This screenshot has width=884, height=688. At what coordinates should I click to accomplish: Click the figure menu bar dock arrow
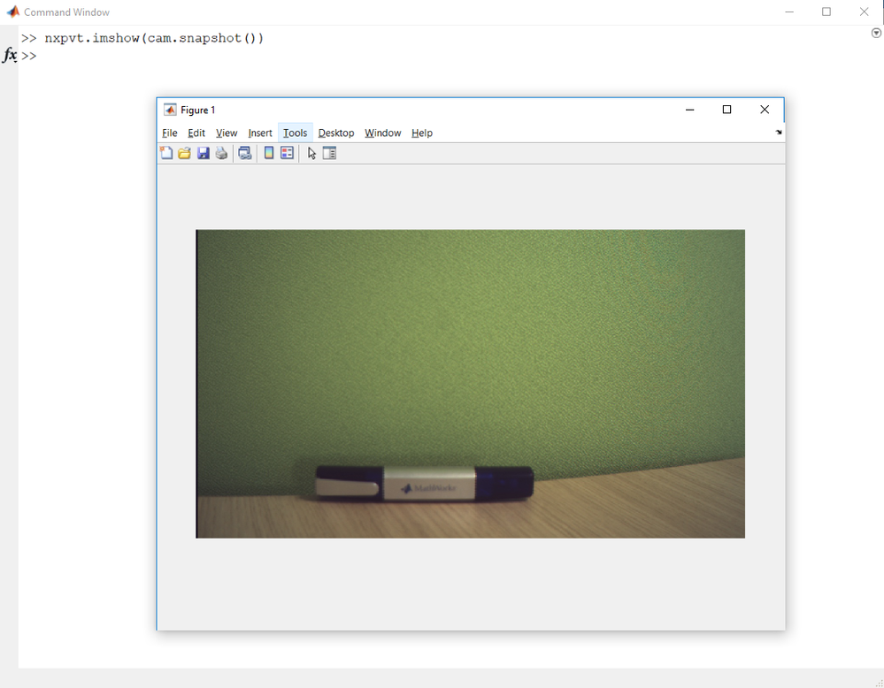point(779,133)
